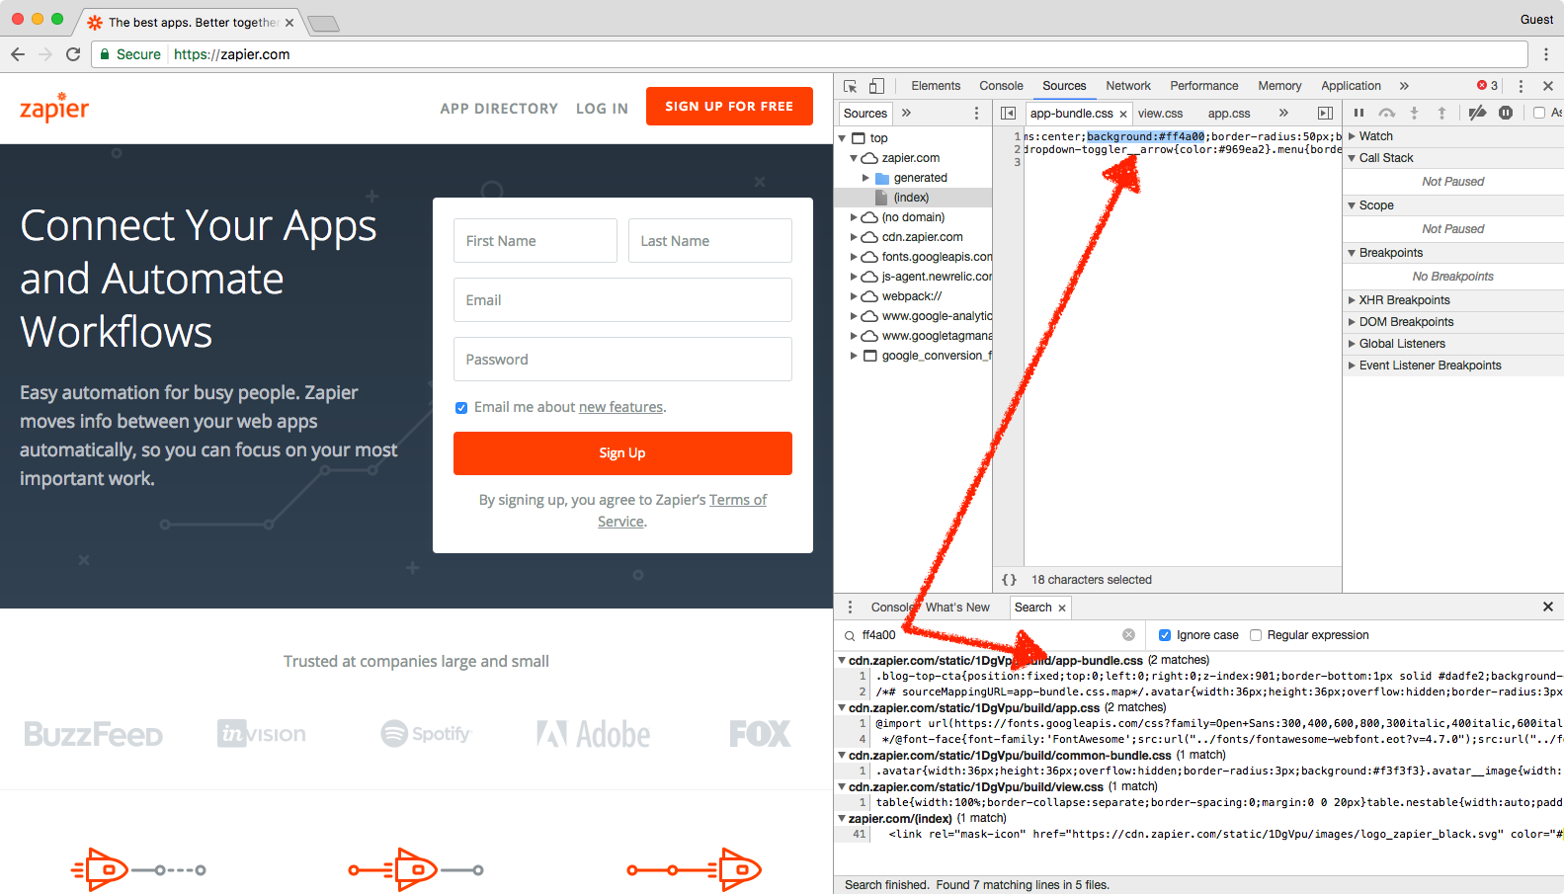Click the ff4a00 search query field
1564x894 pixels.
989,635
